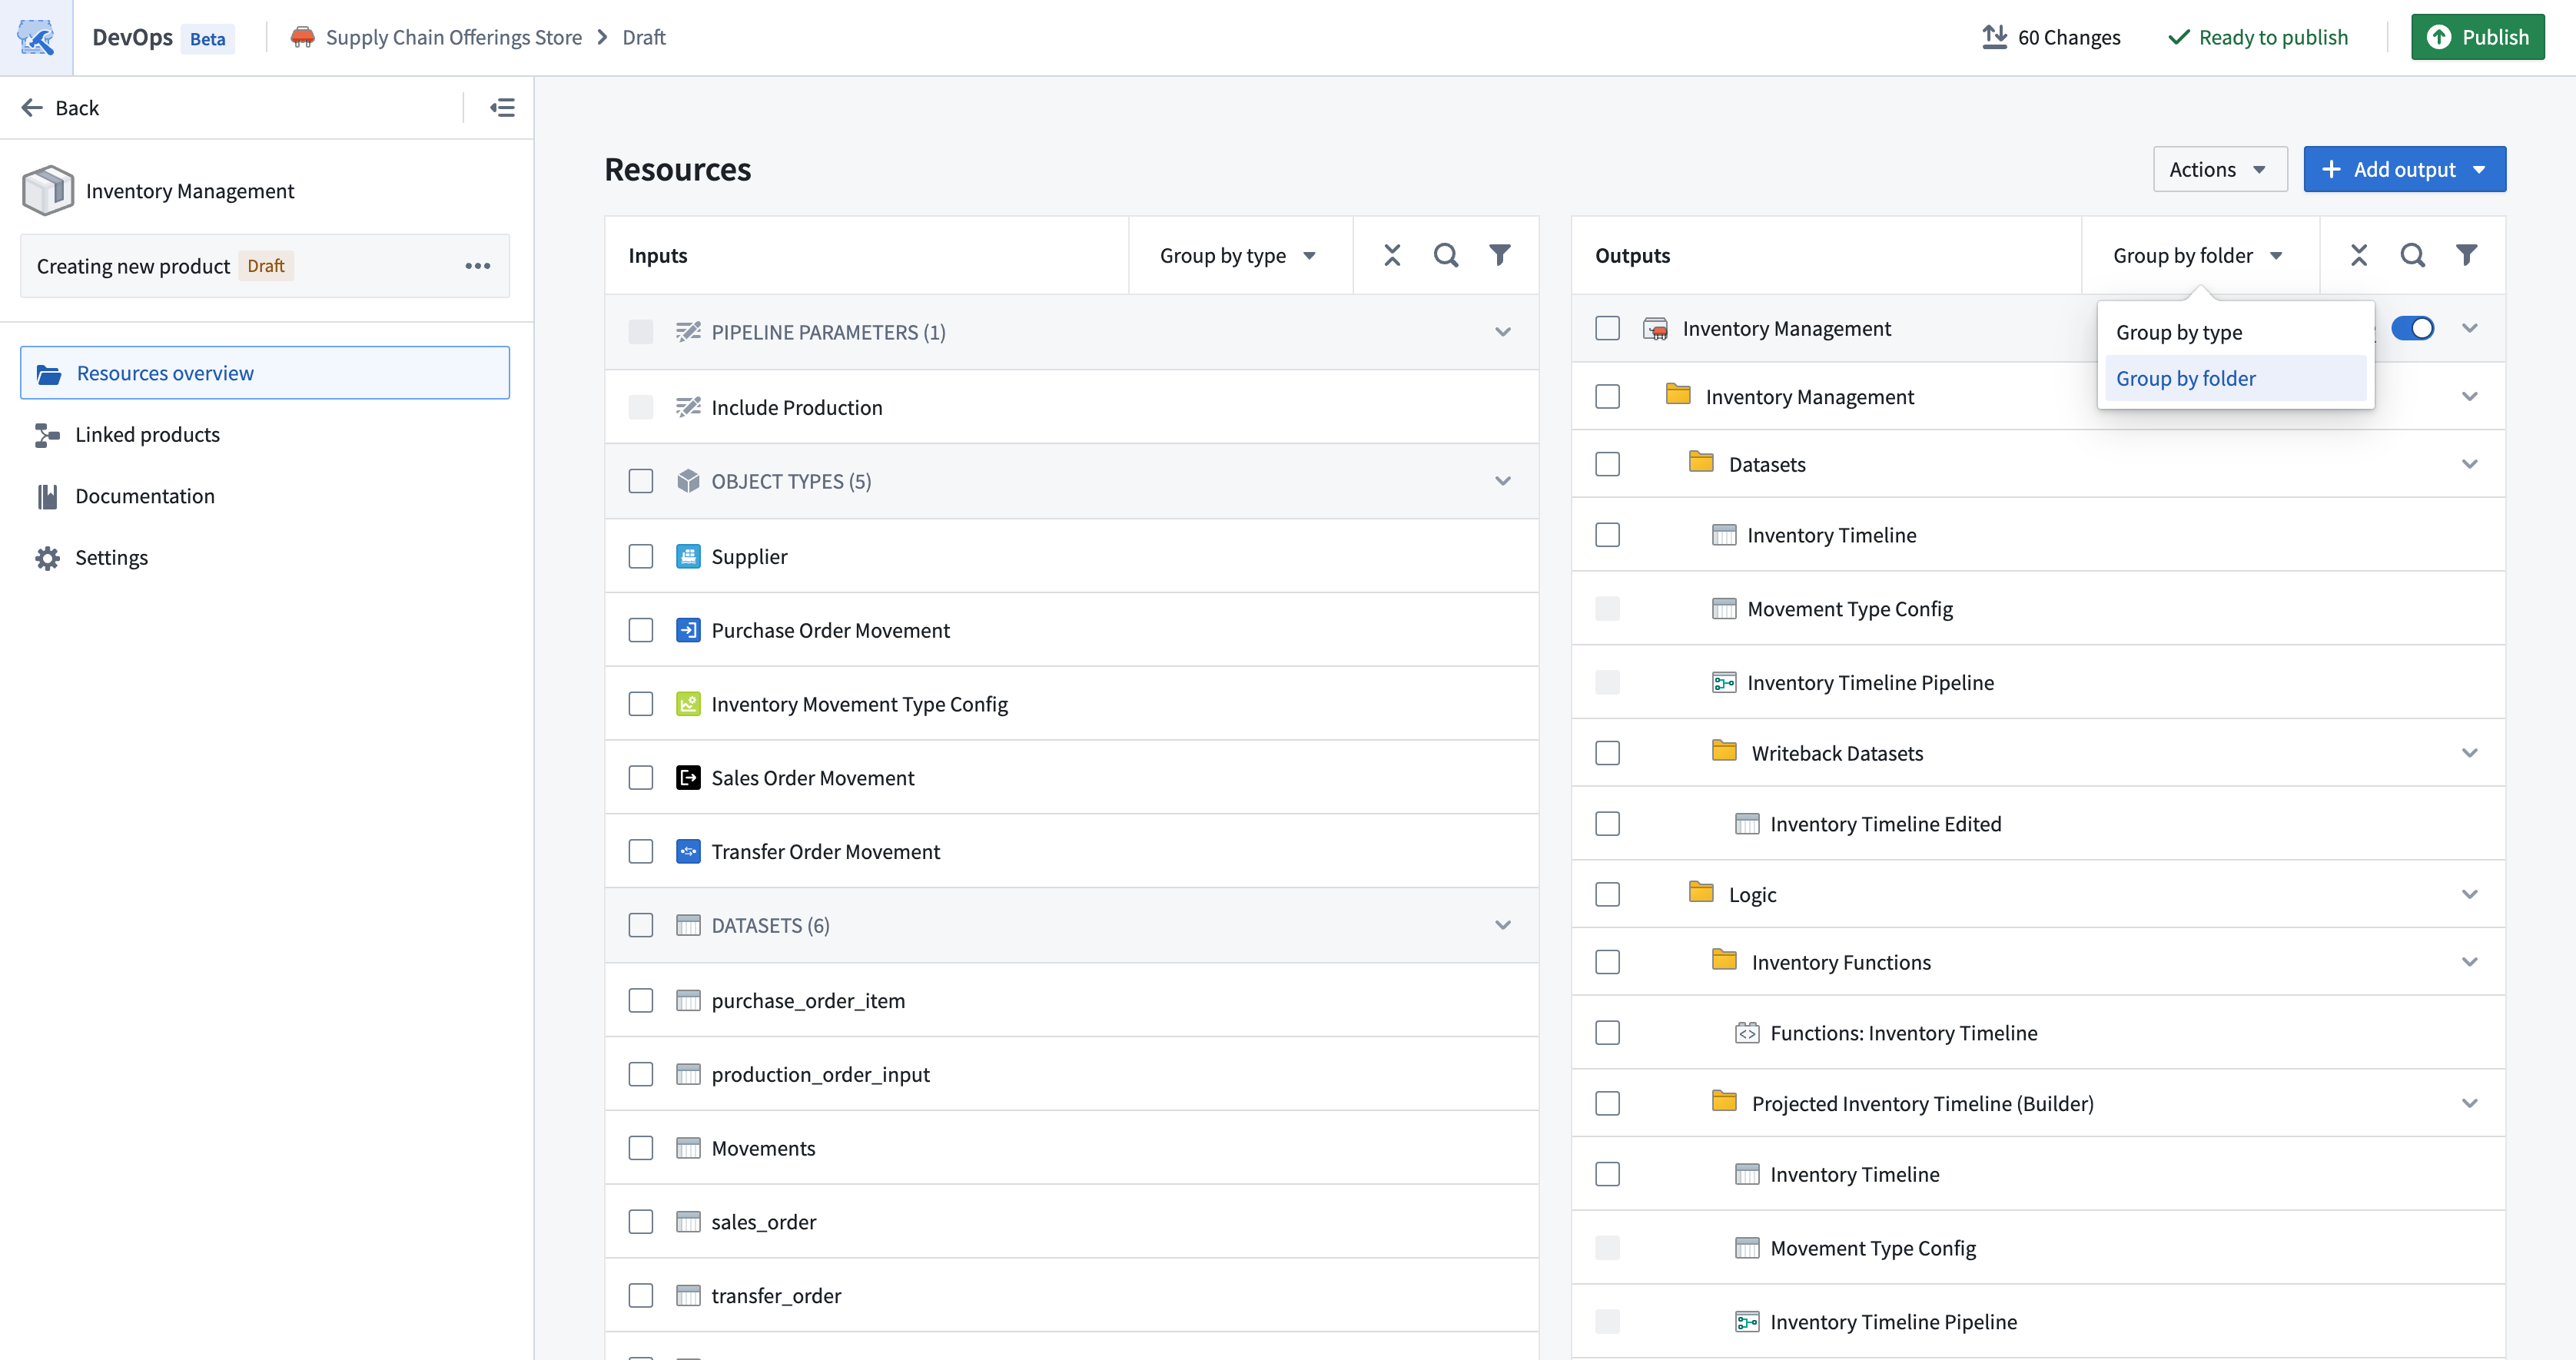The image size is (2576, 1360).
Task: Open the Outputs Group by folder dropdown
Action: [x=2200, y=255]
